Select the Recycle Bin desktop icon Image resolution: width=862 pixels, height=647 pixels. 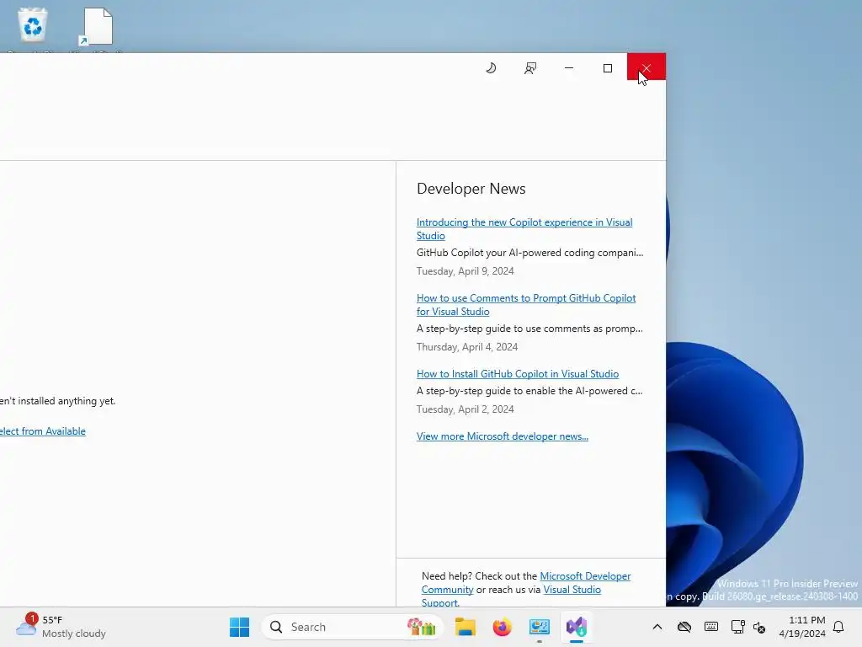[33, 25]
